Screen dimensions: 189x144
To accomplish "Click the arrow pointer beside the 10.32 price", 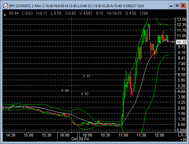I will point(172,42).
